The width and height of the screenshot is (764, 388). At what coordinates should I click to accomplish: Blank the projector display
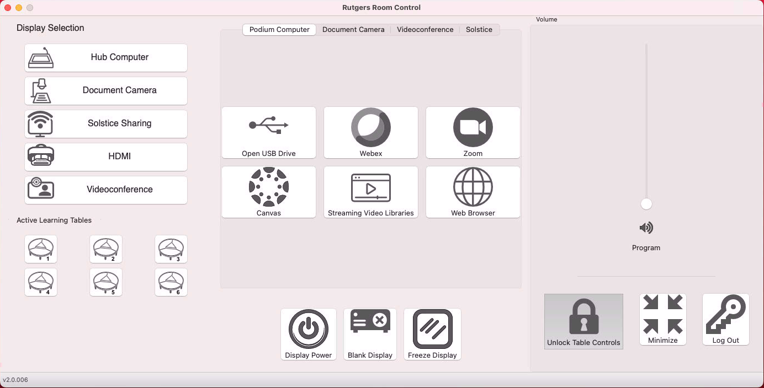[x=370, y=334]
